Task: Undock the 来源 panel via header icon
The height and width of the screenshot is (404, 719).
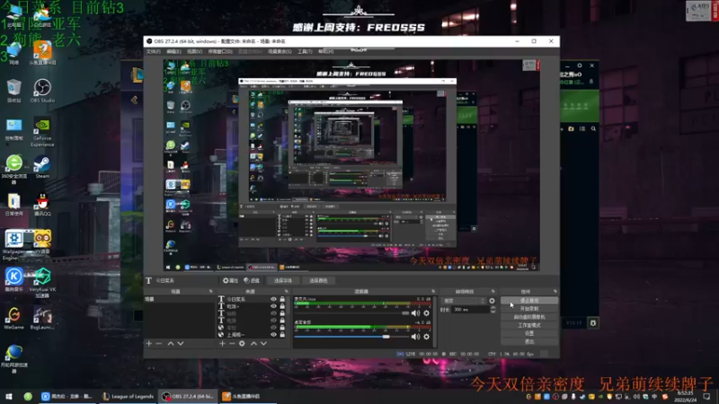Action: pos(287,291)
